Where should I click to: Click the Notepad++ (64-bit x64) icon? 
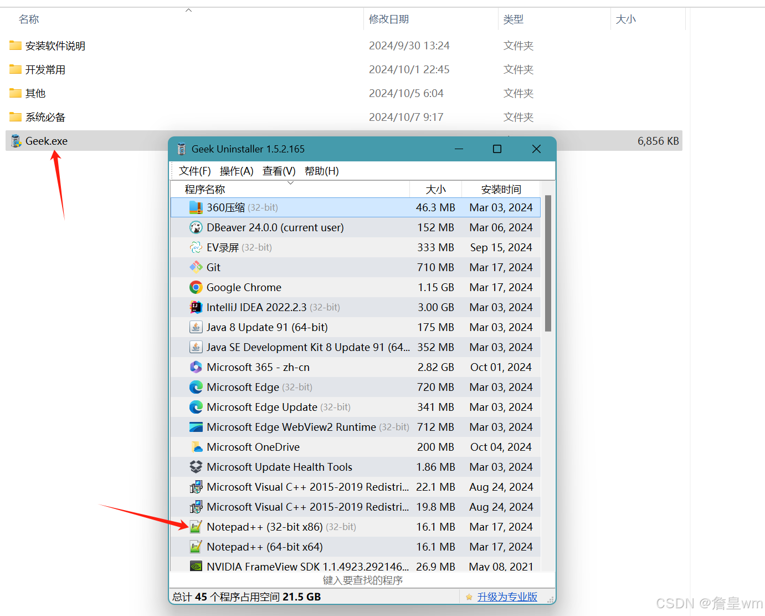[x=196, y=547]
